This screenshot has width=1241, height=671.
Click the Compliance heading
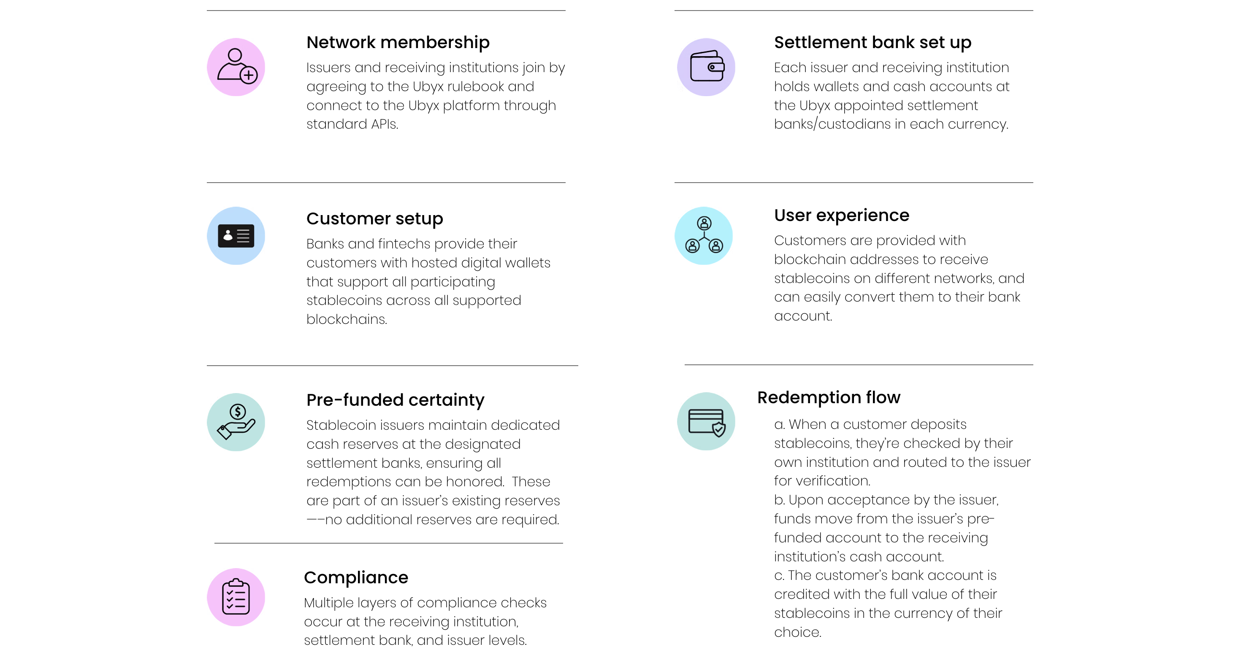pyautogui.click(x=356, y=578)
